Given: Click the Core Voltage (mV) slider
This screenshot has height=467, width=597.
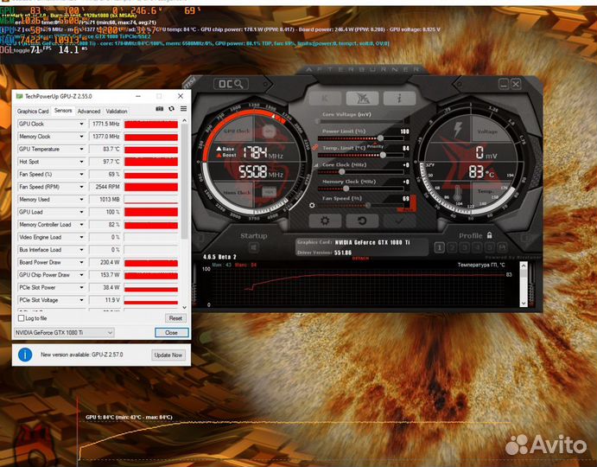Looking at the screenshot, I should (360, 121).
